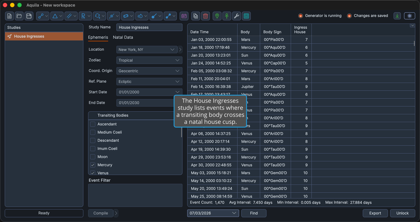420x222 pixels.
Task: Enable the Imum Coeli checkbox
Action: tap(93, 149)
